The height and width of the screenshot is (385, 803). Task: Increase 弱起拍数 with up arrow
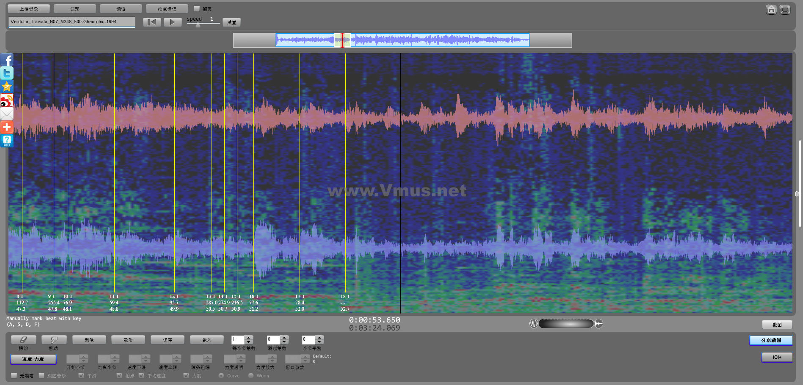(284, 337)
